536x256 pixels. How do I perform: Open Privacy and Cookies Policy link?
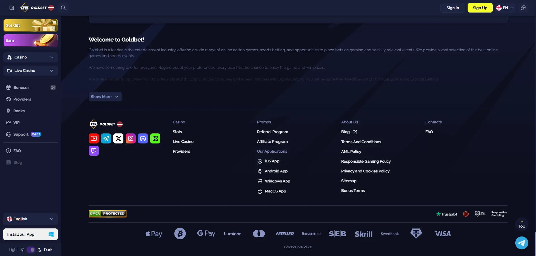coord(365,171)
